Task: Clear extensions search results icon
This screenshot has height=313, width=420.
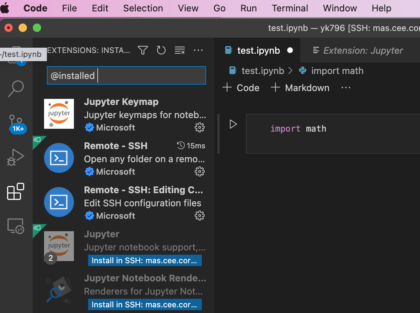Action: point(180,50)
